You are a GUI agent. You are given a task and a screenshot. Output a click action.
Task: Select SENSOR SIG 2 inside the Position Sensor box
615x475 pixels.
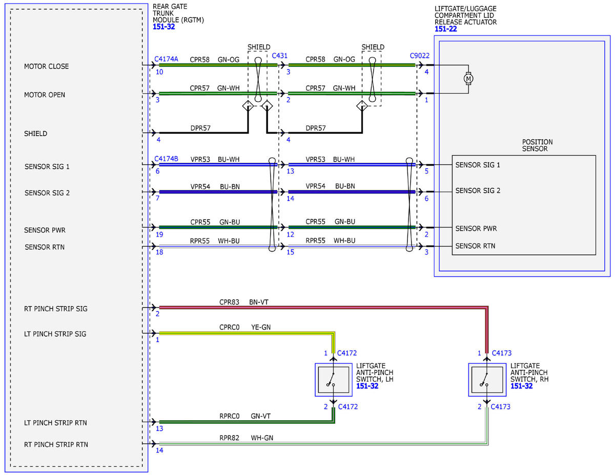coord(478,191)
